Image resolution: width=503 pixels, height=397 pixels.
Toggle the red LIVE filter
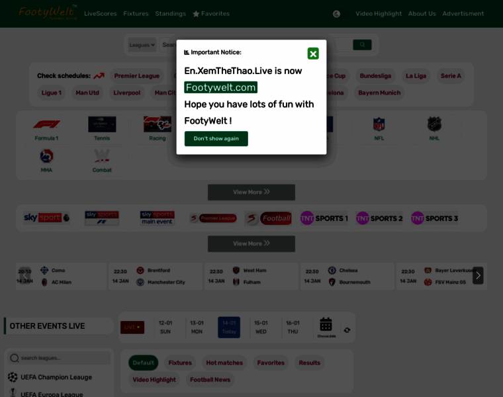coord(132,327)
